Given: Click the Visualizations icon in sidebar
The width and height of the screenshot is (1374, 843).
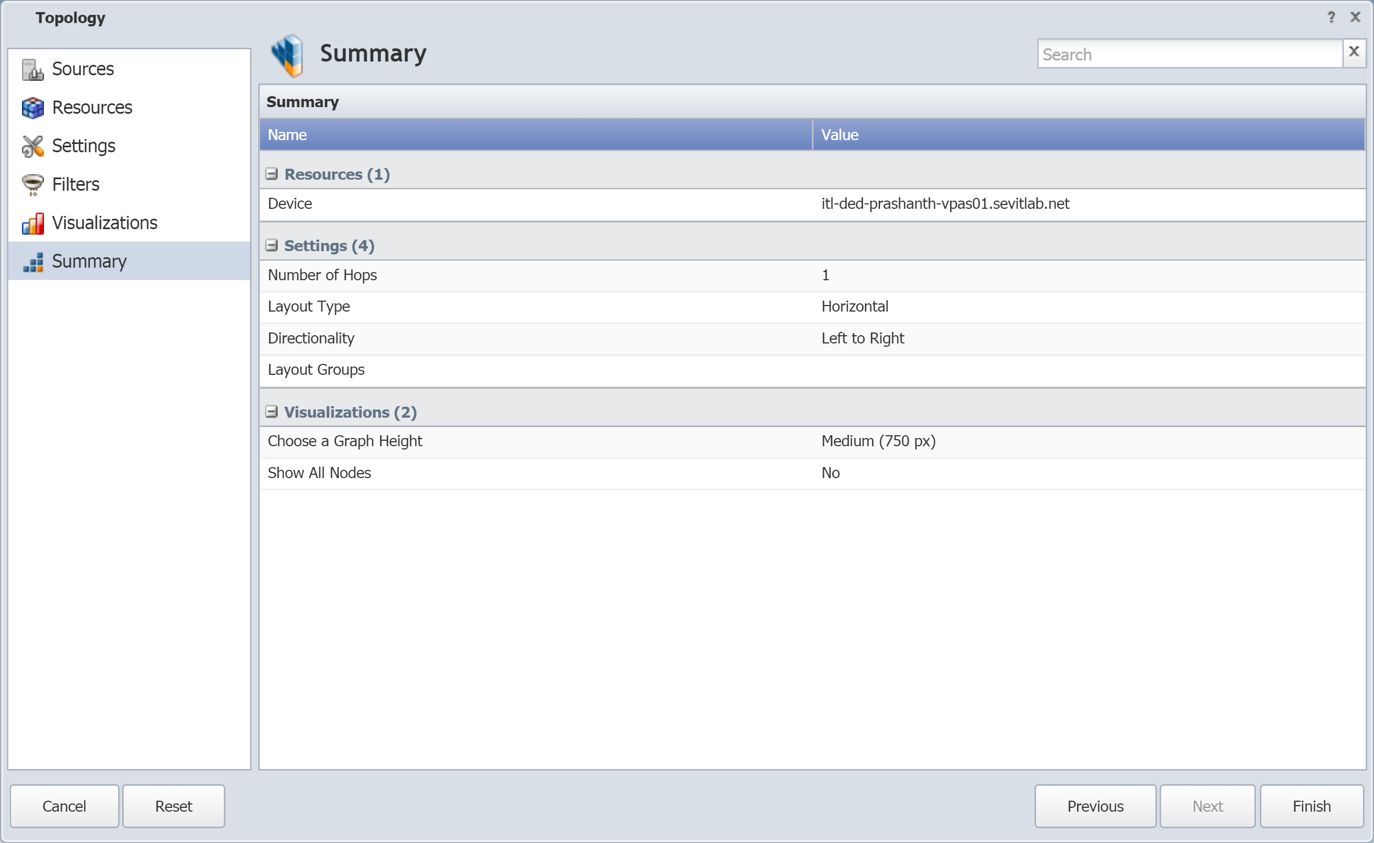Looking at the screenshot, I should click(35, 222).
